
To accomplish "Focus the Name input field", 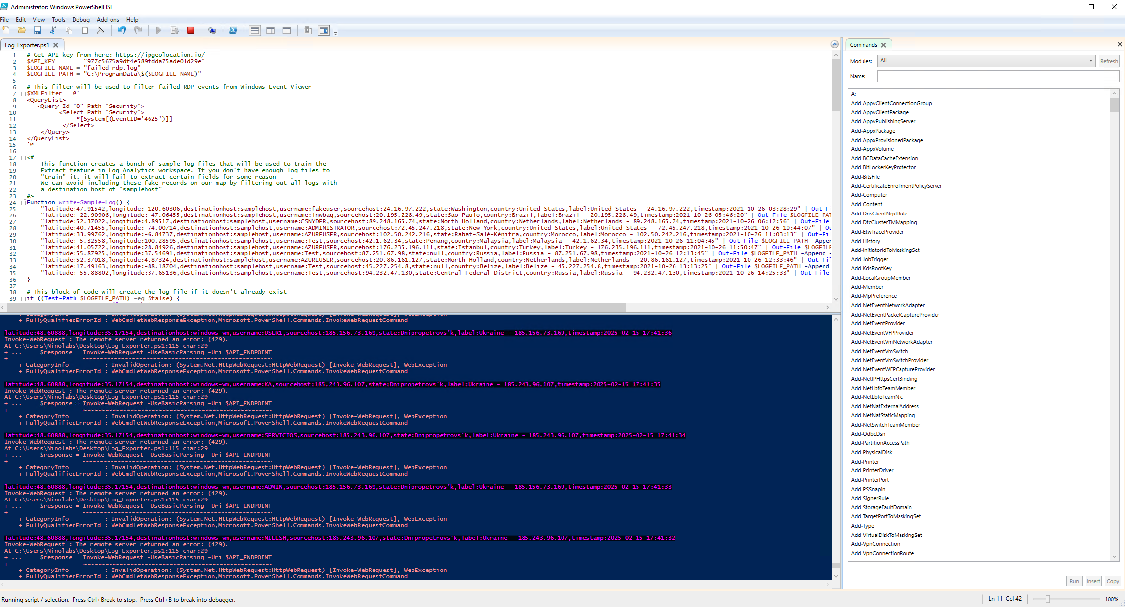I will point(998,76).
